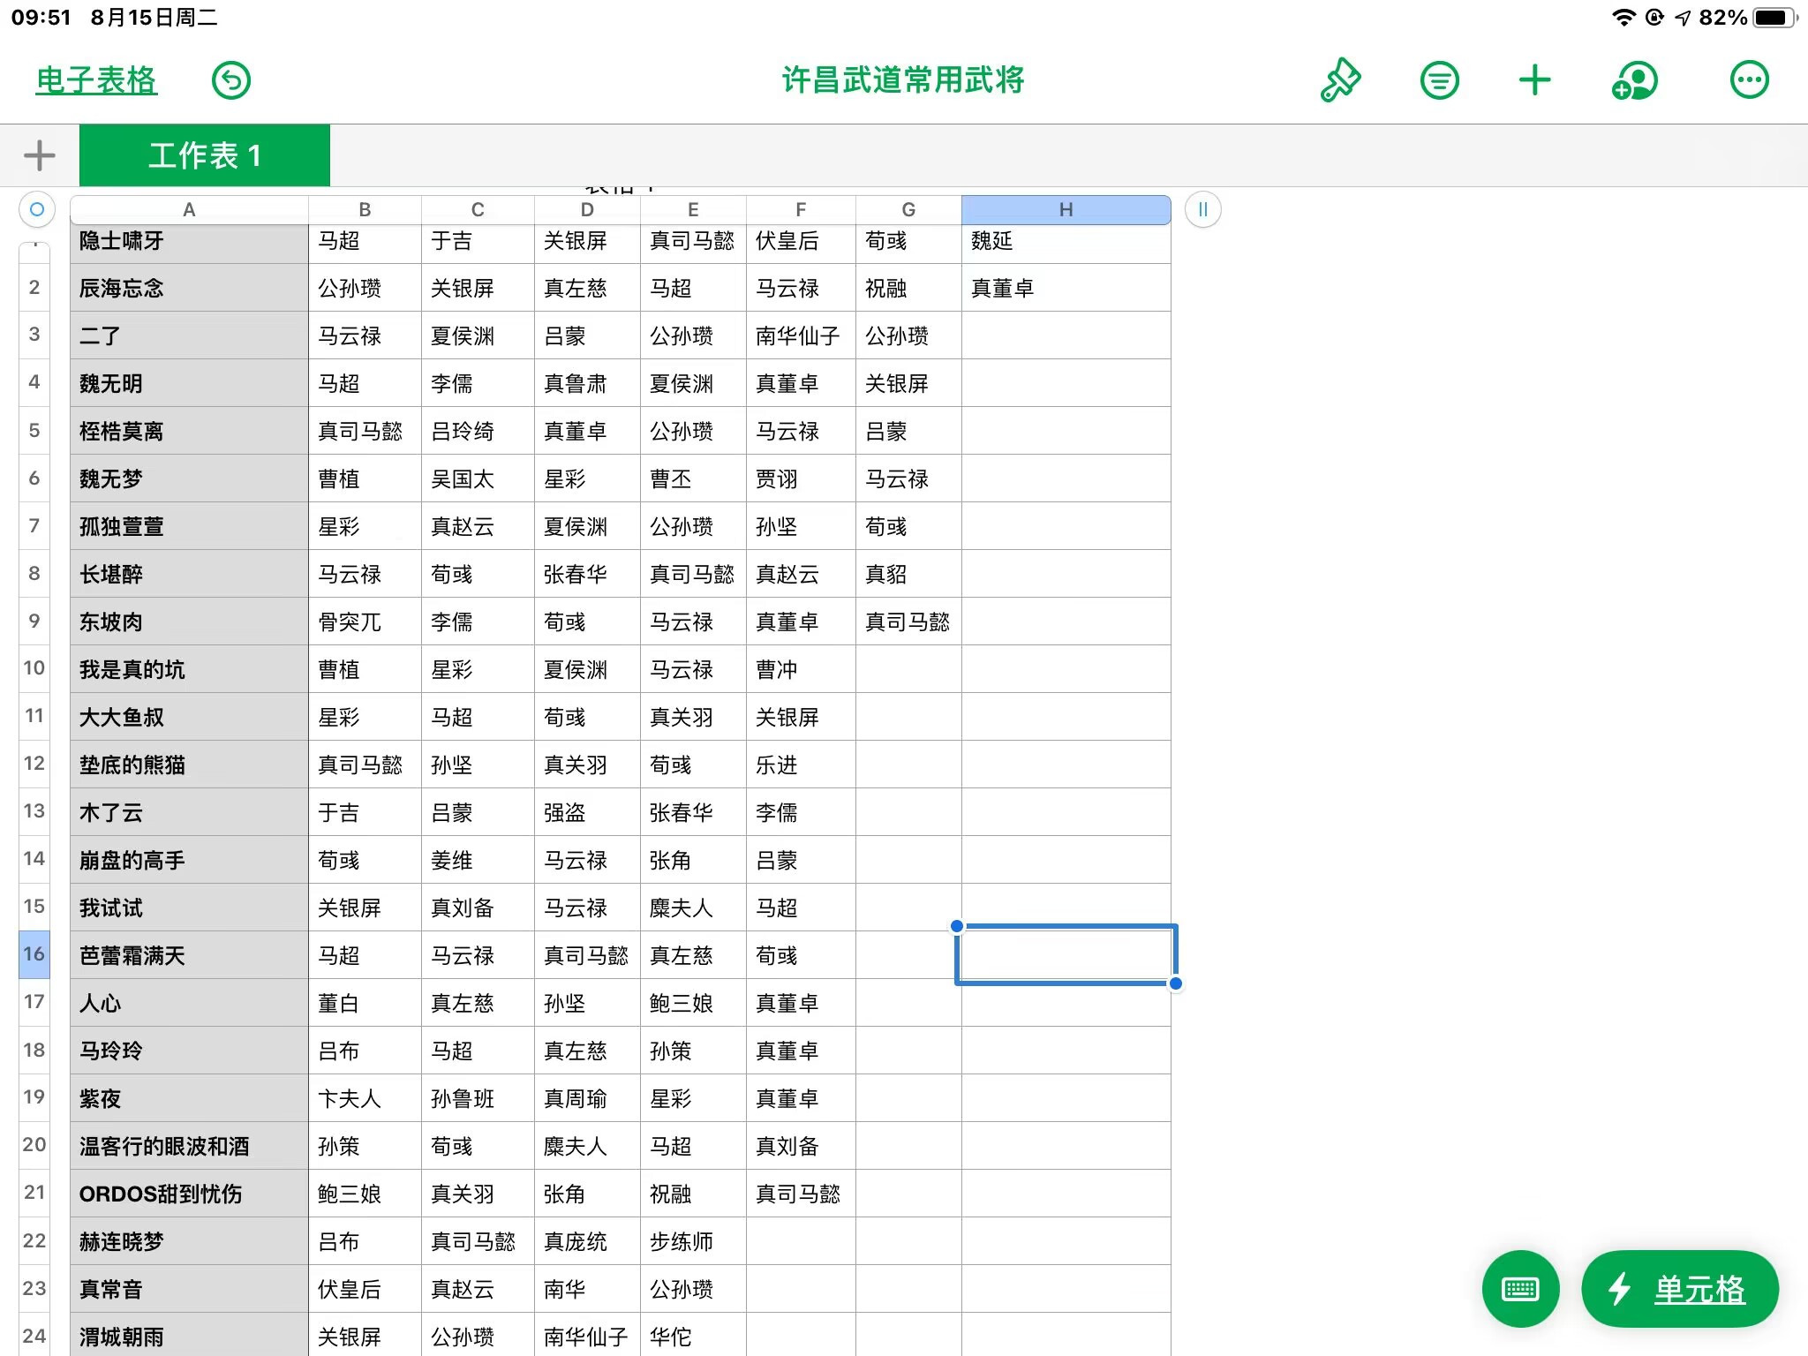Select the cell 魏延
The height and width of the screenshot is (1356, 1808).
click(x=1066, y=241)
